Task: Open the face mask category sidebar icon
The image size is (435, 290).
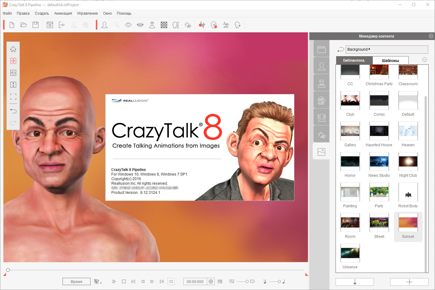Action: click(x=322, y=100)
